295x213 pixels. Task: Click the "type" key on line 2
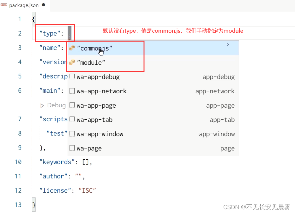[50, 33]
